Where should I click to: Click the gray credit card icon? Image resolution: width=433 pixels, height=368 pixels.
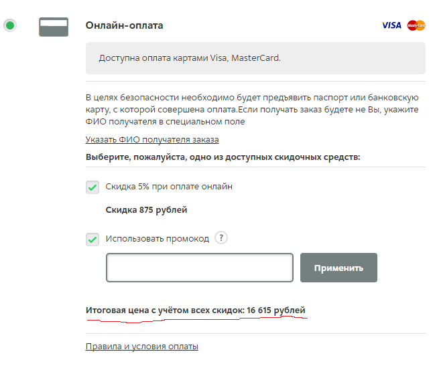tap(54, 27)
